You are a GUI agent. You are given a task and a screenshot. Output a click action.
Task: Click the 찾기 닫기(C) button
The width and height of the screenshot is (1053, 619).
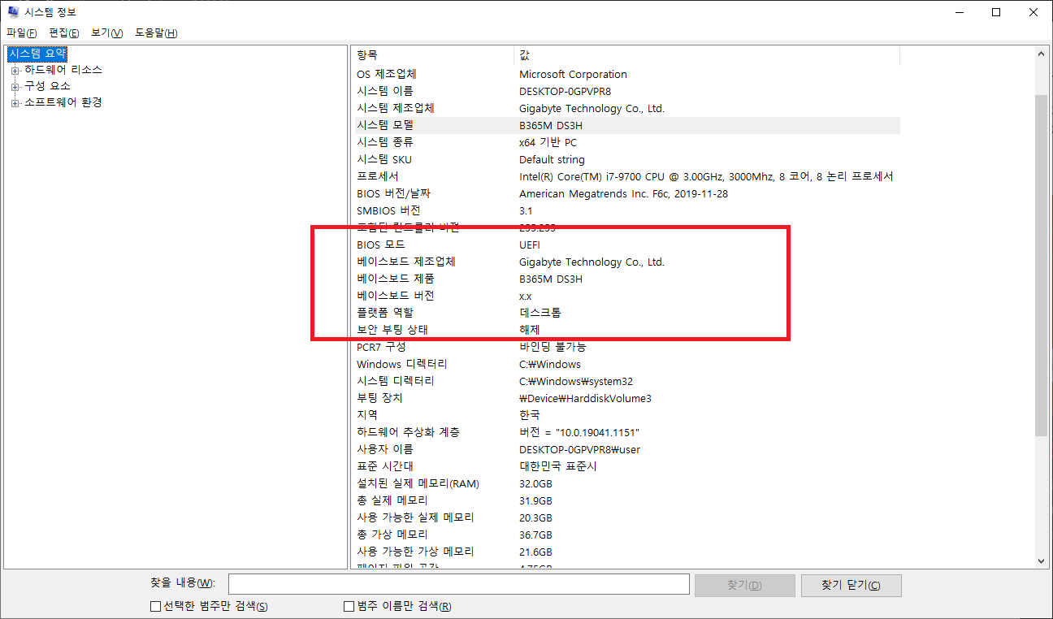pos(851,586)
